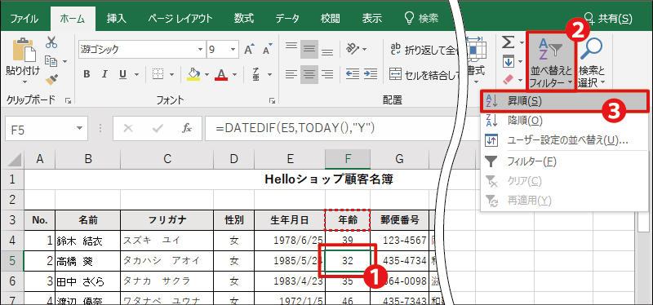Viewport: 653px width, 305px height.
Task: Click the formula enter checkmark icon
Action: coord(158,128)
